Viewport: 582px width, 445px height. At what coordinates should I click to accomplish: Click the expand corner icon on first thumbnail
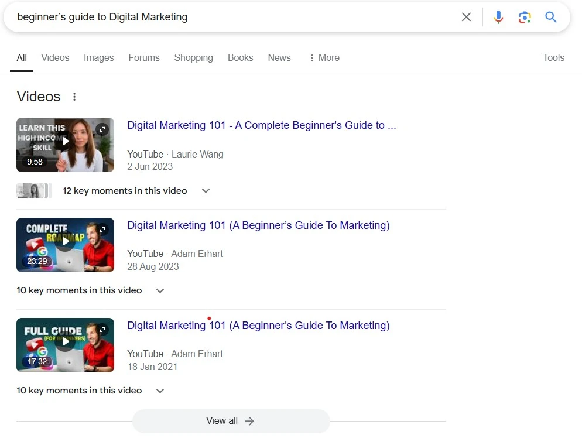[x=102, y=128]
